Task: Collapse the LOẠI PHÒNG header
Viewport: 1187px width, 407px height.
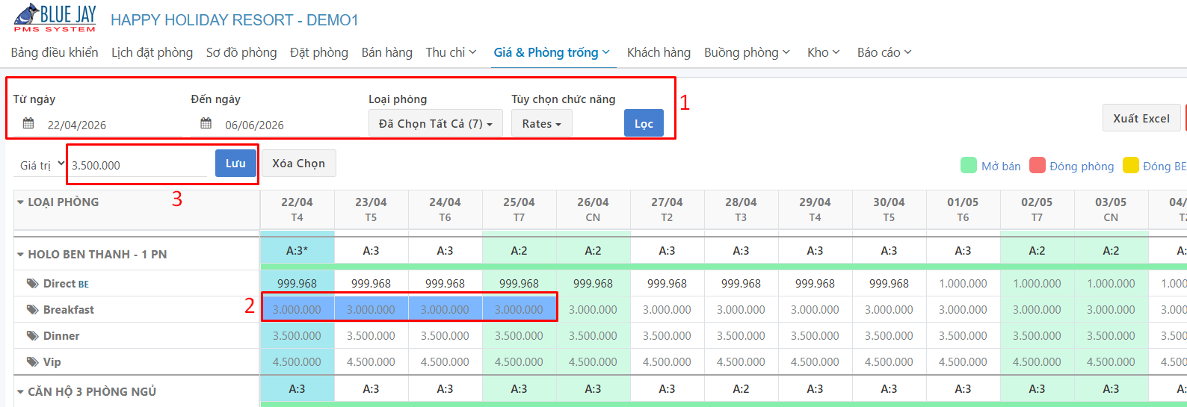Action: tap(19, 202)
